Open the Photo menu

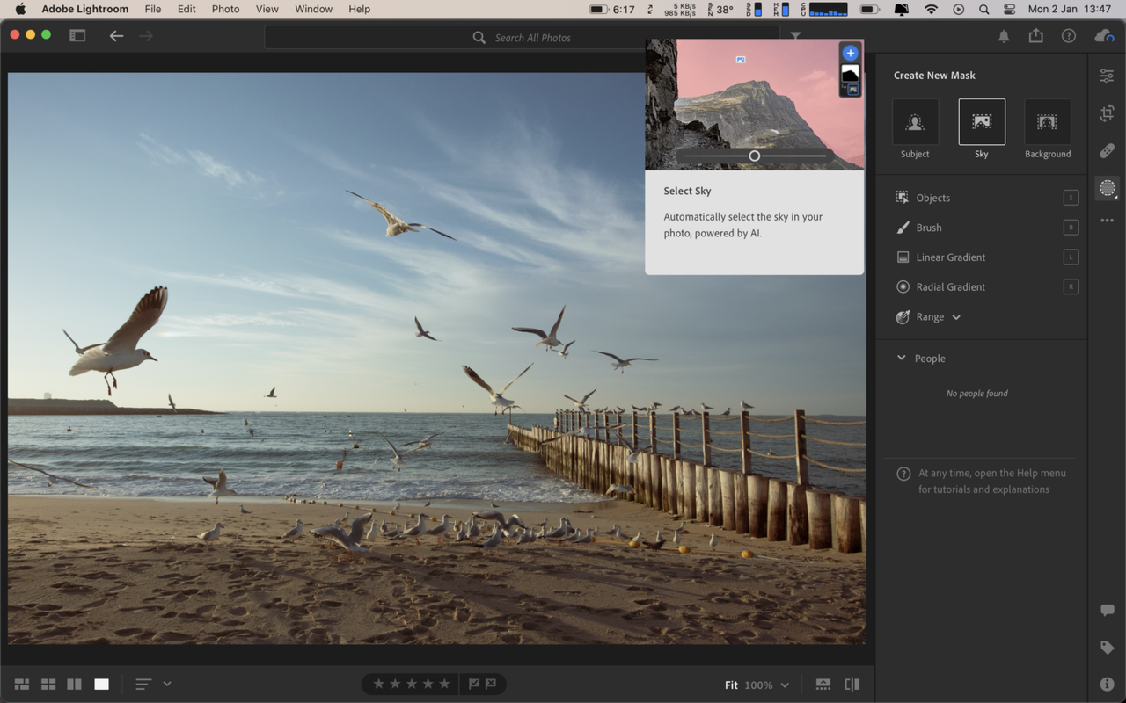[225, 9]
